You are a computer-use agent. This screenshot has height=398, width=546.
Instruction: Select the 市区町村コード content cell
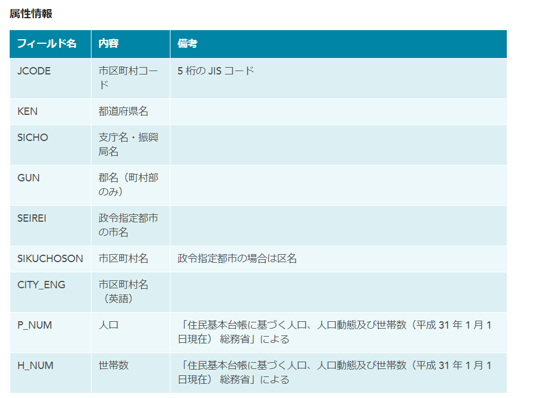131,78
